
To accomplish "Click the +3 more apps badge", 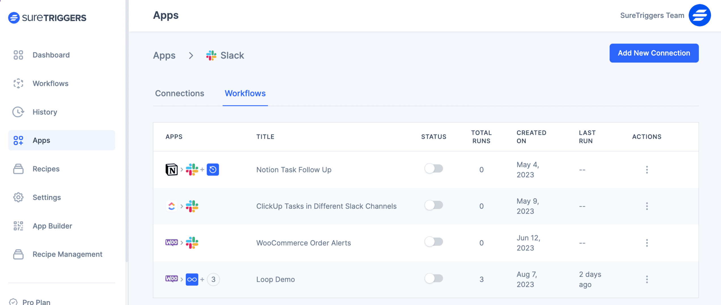I will pos(213,280).
